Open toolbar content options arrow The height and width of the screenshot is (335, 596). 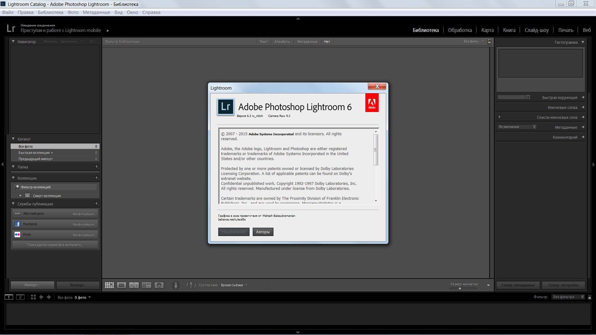click(x=488, y=285)
